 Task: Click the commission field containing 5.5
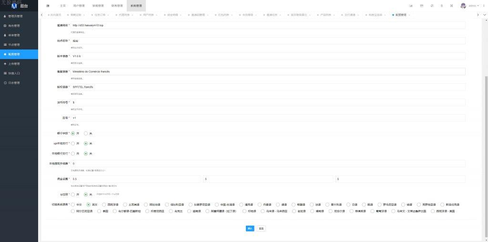[136, 179]
